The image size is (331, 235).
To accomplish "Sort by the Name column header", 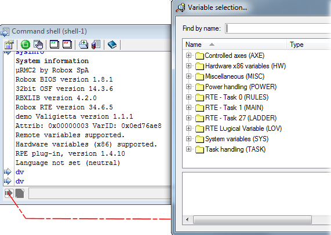I will coord(234,45).
